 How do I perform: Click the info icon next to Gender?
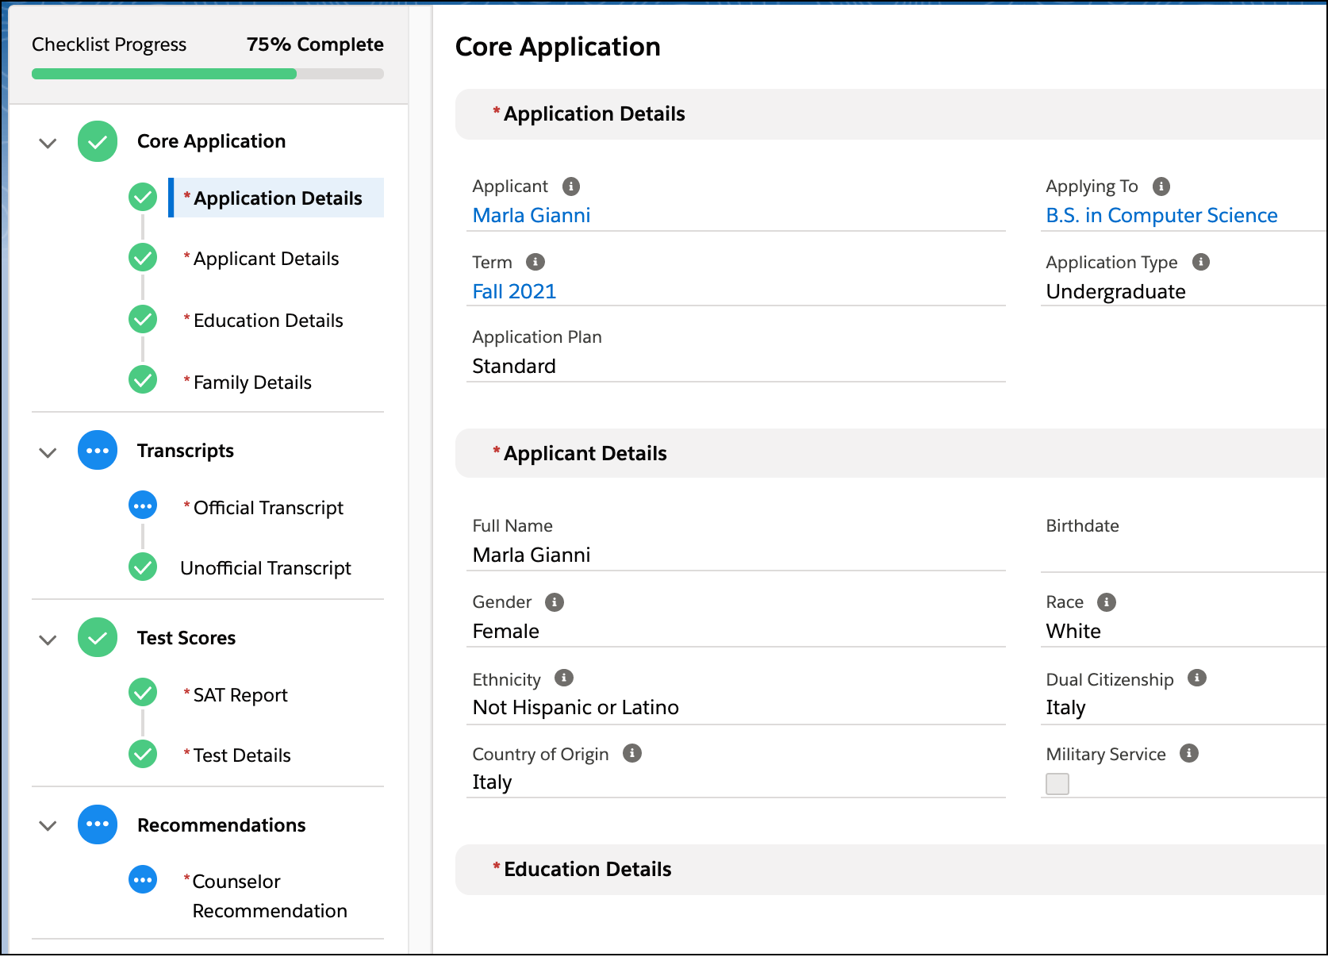(554, 601)
